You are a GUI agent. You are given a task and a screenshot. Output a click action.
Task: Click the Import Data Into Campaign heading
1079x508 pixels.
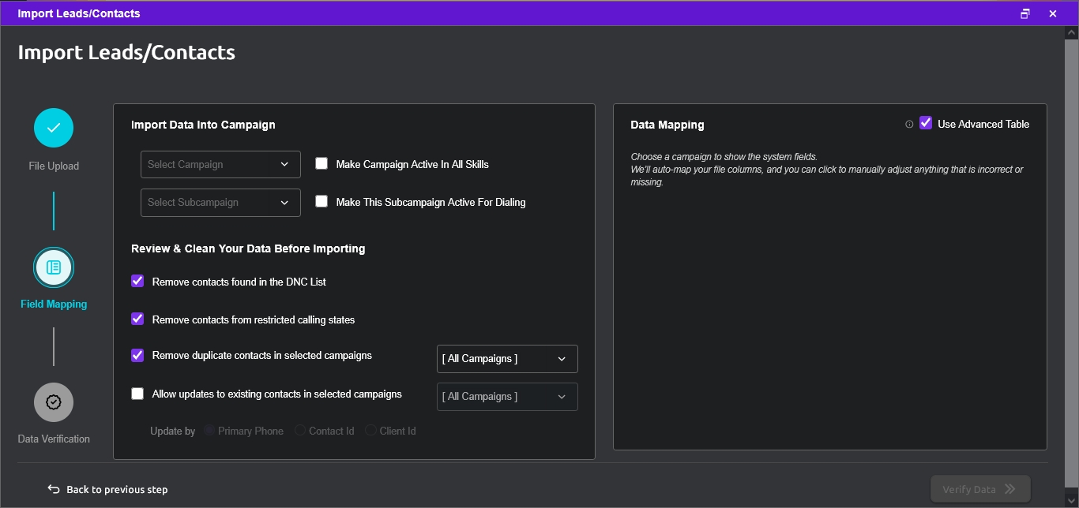point(203,125)
